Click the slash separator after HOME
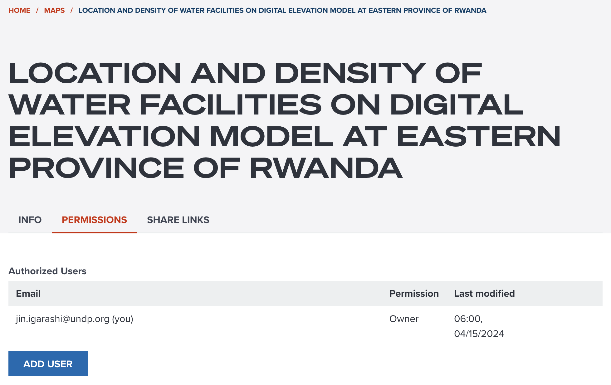The height and width of the screenshot is (385, 611). tap(37, 10)
